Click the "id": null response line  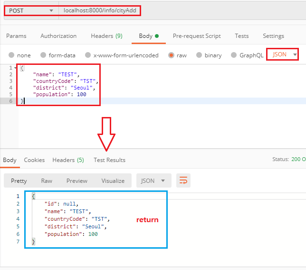pyautogui.click(x=61, y=204)
